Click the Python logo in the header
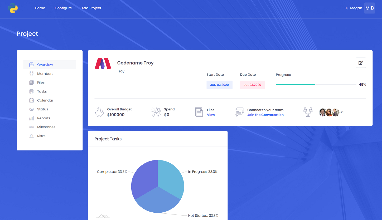This screenshot has height=220, width=382. point(13,8)
